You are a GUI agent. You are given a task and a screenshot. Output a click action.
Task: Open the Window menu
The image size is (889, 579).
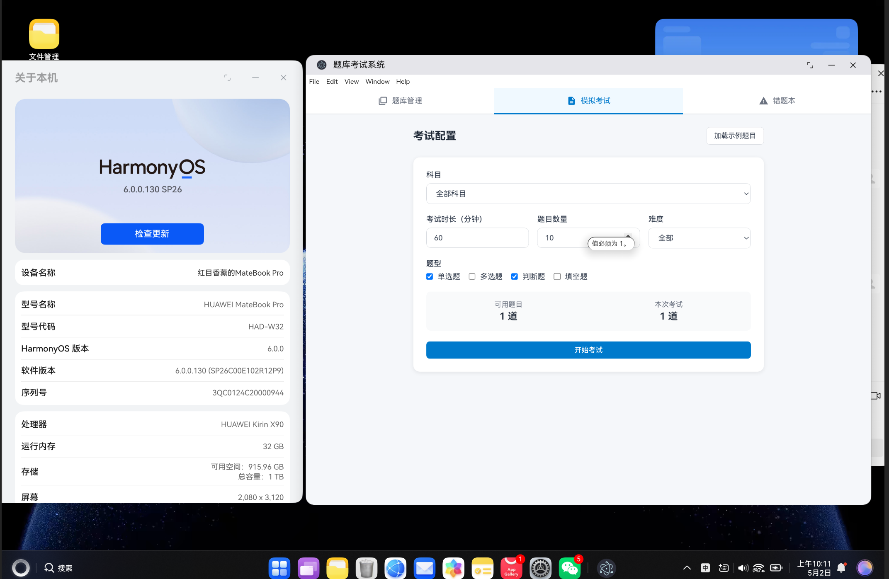pos(377,82)
